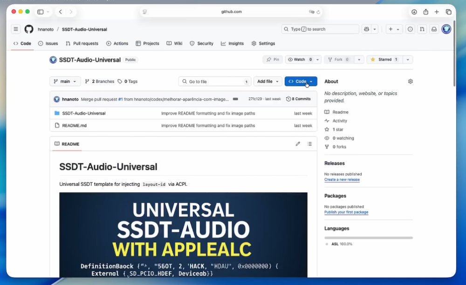Select the ASL language bar
466x285 pixels.
point(369,238)
